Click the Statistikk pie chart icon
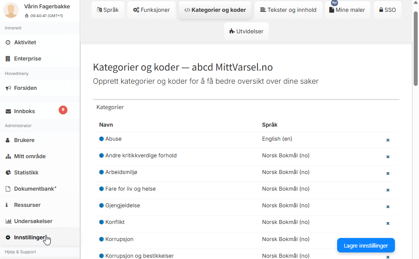Image resolution: width=419 pixels, height=259 pixels. pyautogui.click(x=8, y=173)
